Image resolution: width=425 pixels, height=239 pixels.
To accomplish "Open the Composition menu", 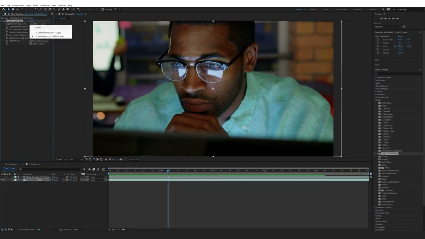I will 18,5.
